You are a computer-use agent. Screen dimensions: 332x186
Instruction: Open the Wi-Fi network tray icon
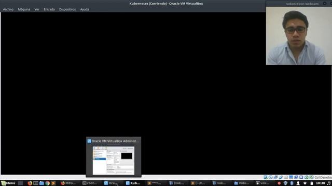305,183
